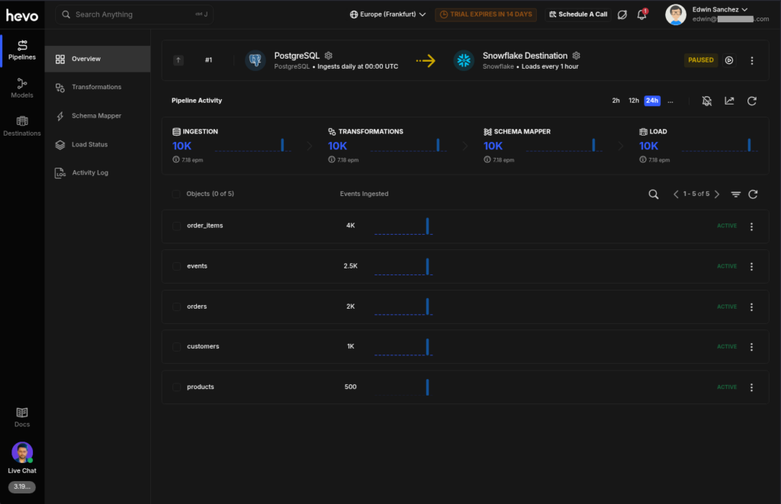This screenshot has width=781, height=504.
Task: Check the customers object checkbox
Action: tap(176, 347)
